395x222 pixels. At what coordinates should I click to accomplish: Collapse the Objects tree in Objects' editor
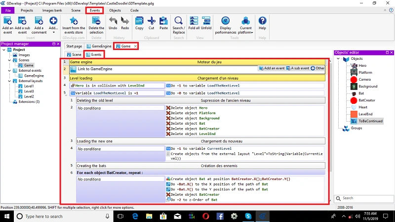(338, 58)
